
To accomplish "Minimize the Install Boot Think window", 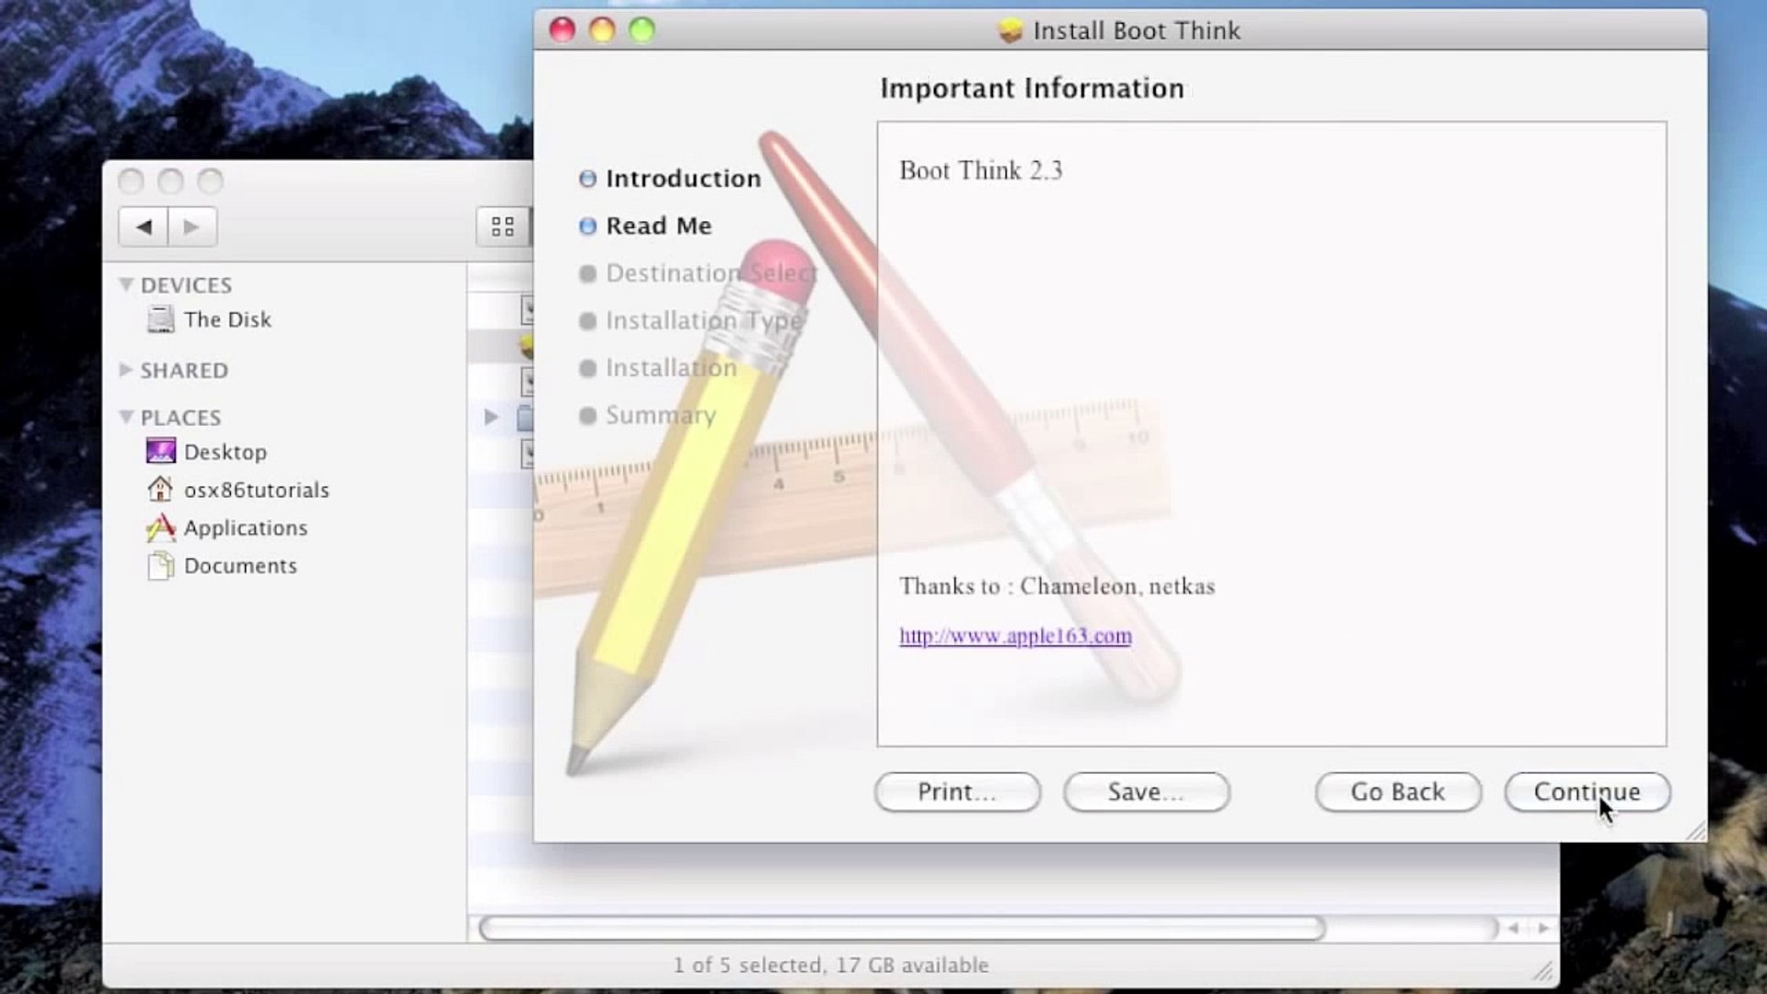I will 602,30.
